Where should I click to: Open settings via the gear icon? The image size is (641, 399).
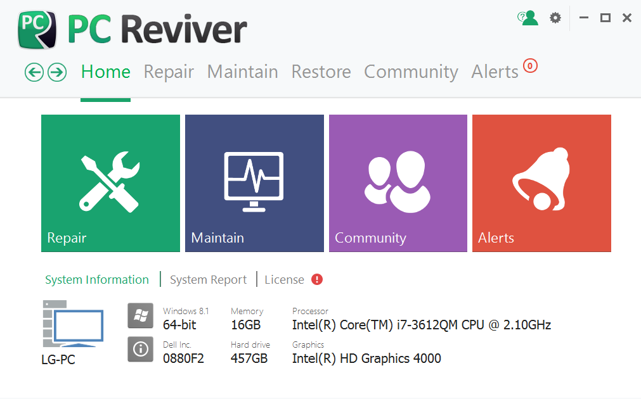click(555, 18)
